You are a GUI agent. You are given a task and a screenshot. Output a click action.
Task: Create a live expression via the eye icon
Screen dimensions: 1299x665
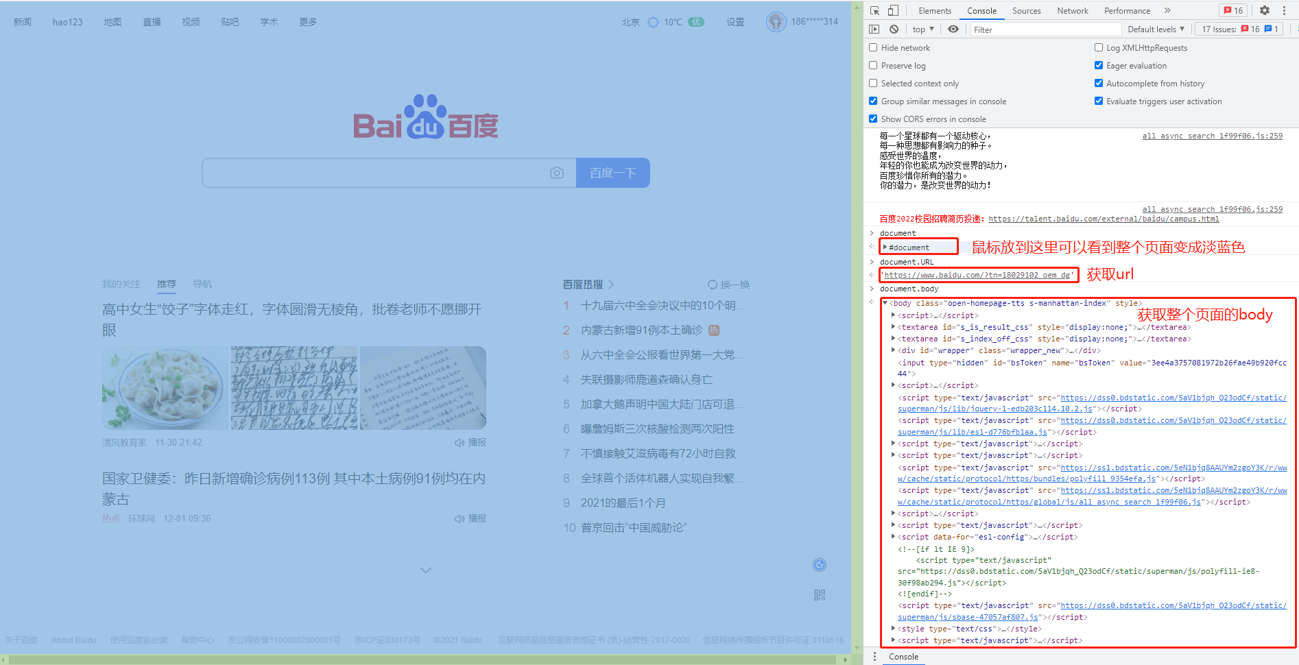(953, 29)
